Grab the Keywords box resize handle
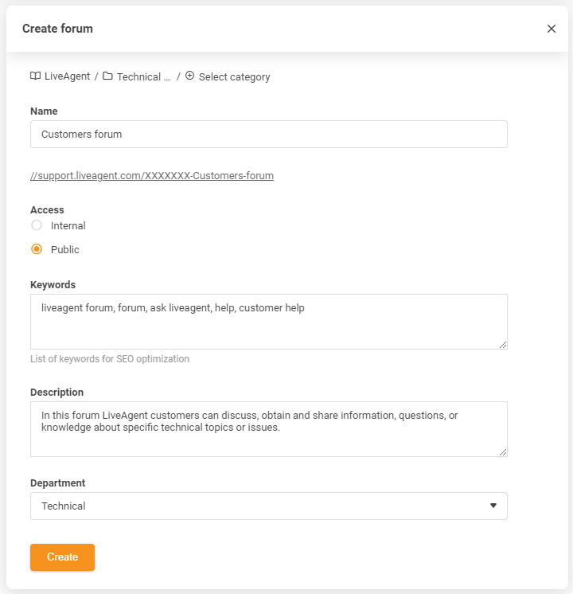Image resolution: width=573 pixels, height=594 pixels. 502,344
